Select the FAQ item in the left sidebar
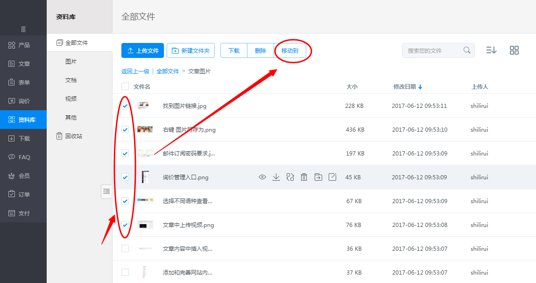Viewport: 536px width, 283px height. (23, 157)
